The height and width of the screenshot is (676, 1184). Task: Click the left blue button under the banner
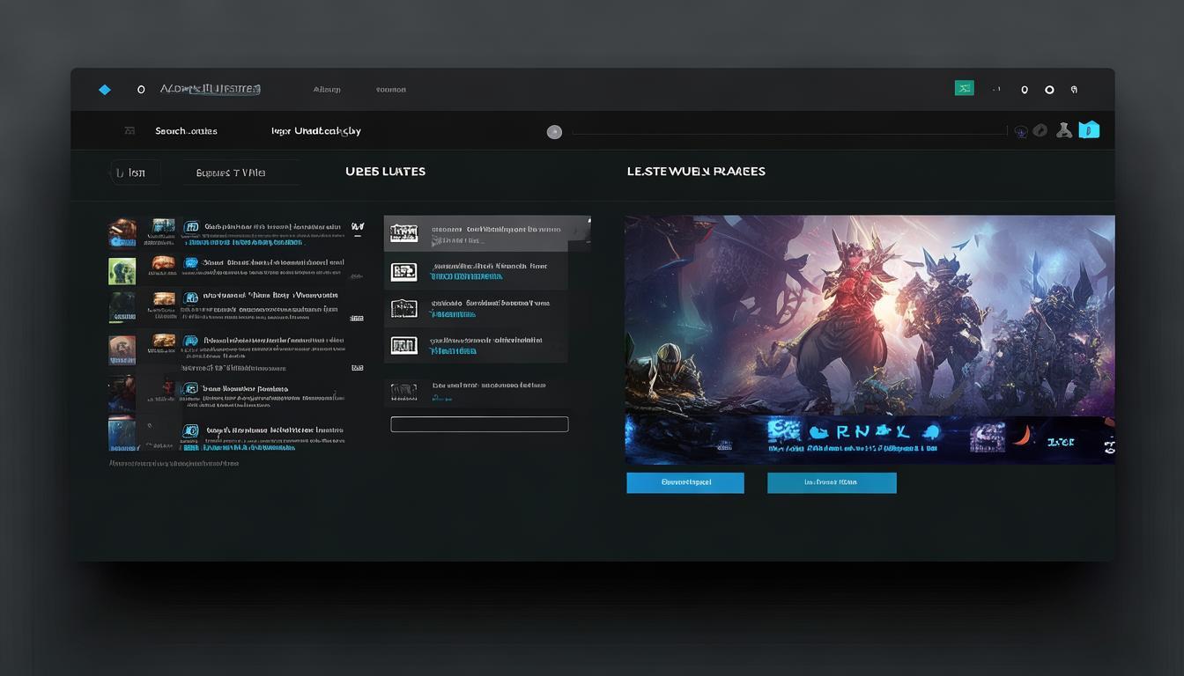[x=685, y=482]
